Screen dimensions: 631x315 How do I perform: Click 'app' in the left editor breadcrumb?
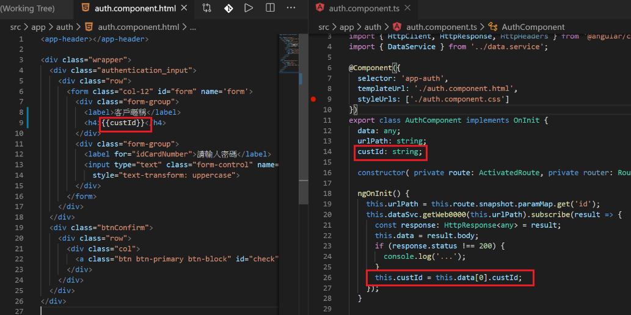point(38,27)
